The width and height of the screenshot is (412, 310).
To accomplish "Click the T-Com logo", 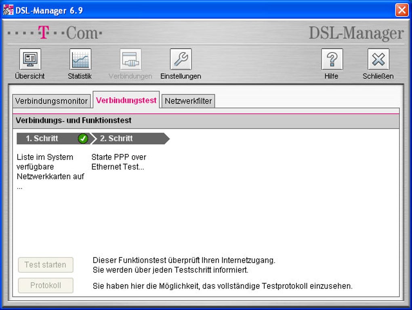I will coord(55,33).
